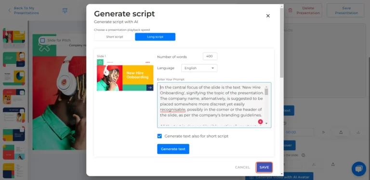This screenshot has height=180, width=370.
Task: Click the download icon at far right of audio row
Action: pyautogui.click(x=358, y=132)
